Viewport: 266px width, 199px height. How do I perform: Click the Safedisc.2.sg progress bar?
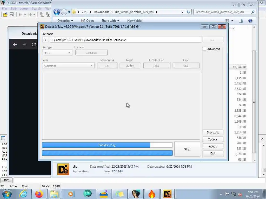pos(107,145)
